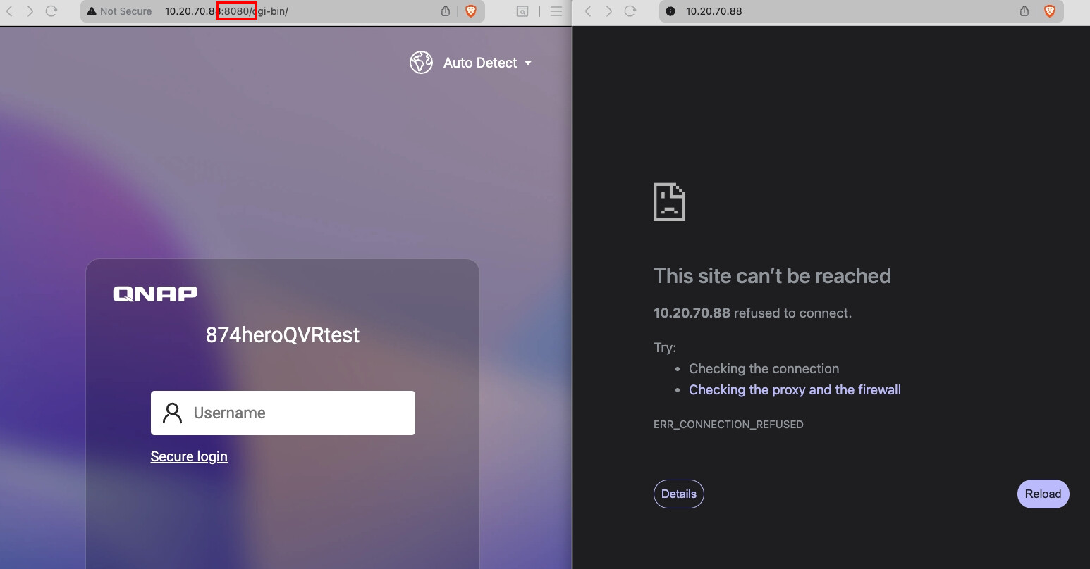
Task: Reload the QNAP login page
Action: [51, 11]
